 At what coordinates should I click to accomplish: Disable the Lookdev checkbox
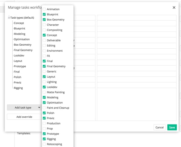coord(44,87)
